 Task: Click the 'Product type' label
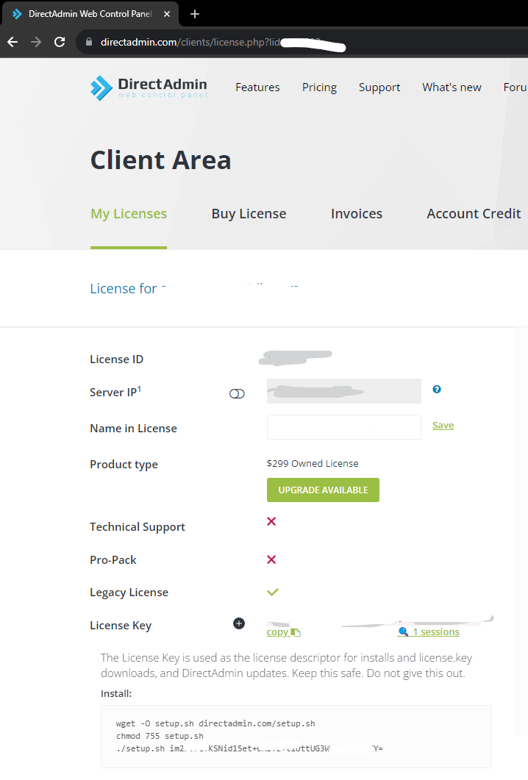click(124, 465)
